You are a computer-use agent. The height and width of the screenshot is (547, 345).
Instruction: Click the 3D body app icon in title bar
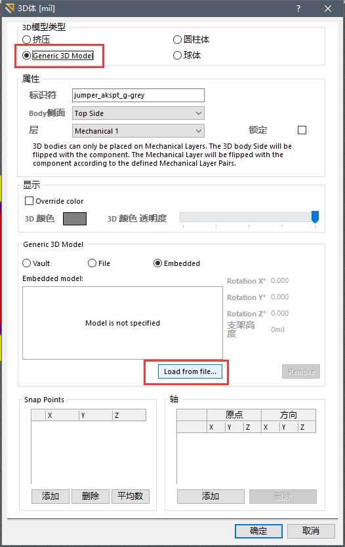pos(9,8)
